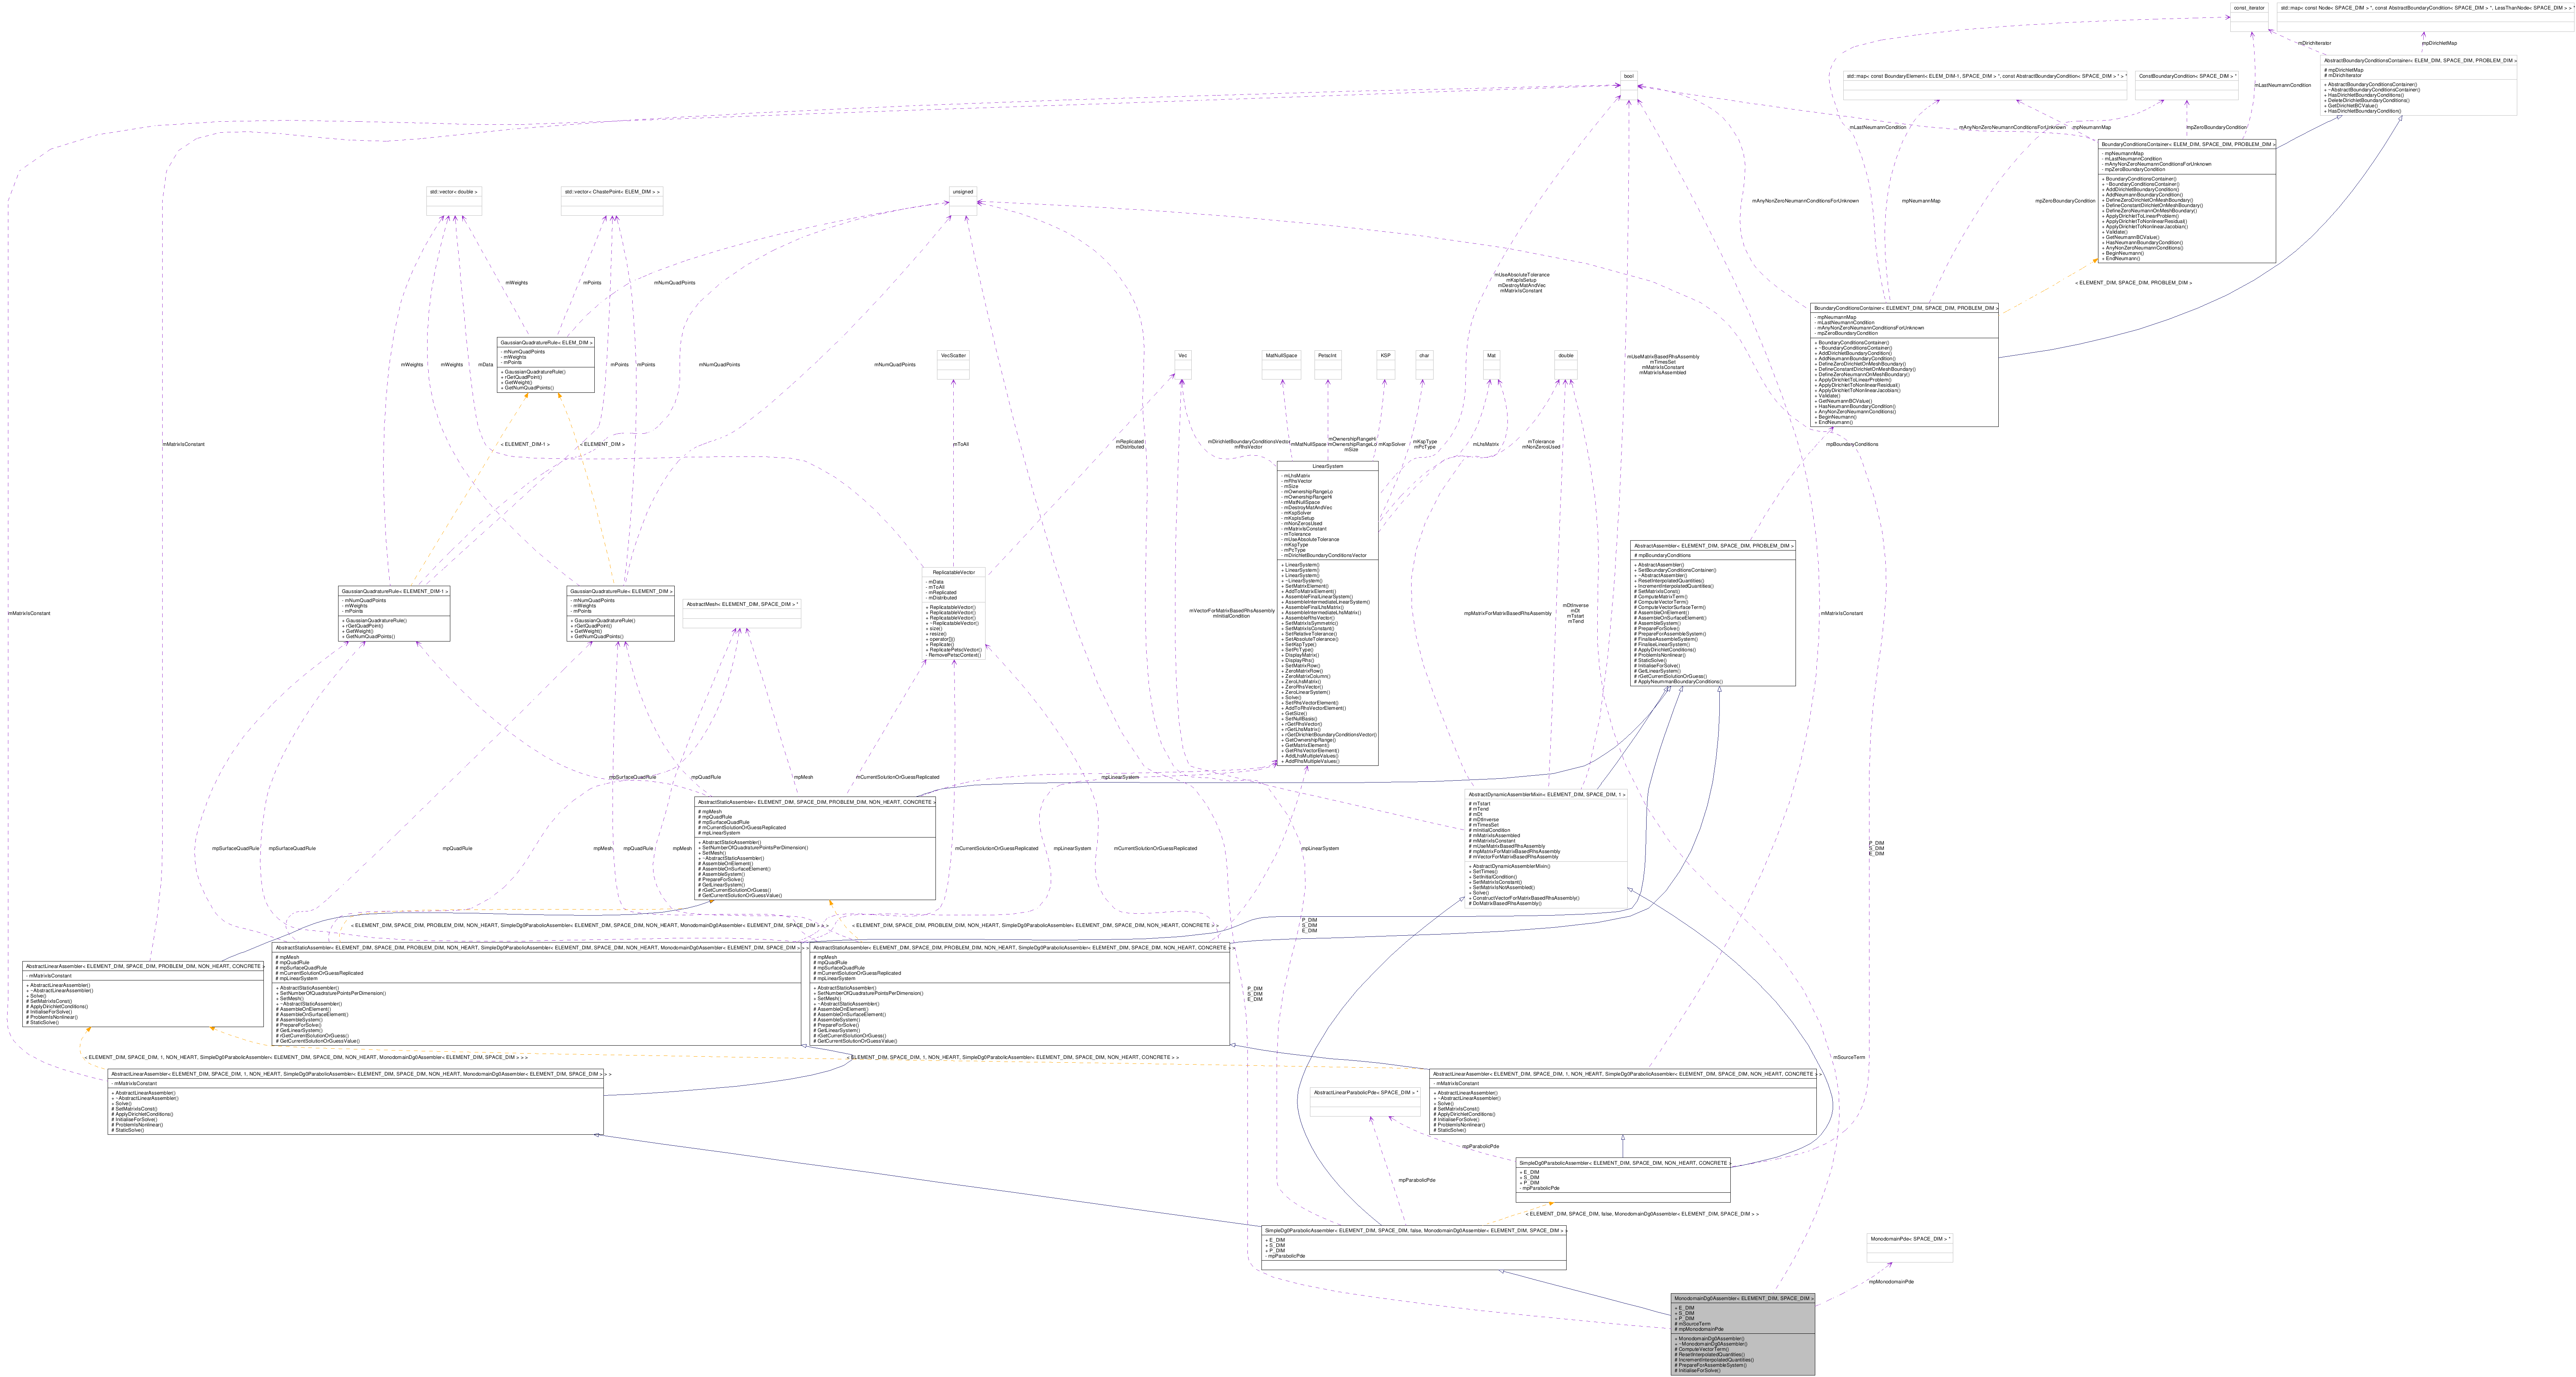Screen dimensions: 2576x1377
Task: Click the std::vector< double > node
Action: click(454, 201)
